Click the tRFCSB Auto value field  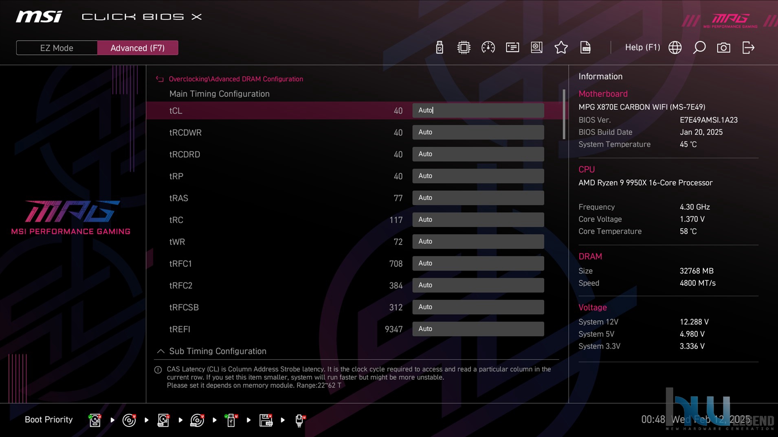[478, 307]
